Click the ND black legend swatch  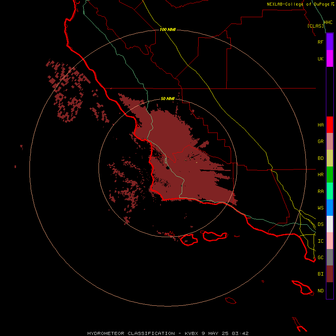tap(330, 290)
